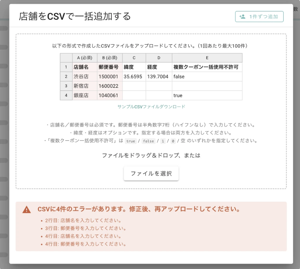Click the '139.7004' longitude cell
Viewport: 300px width, 269px height.
[159, 77]
